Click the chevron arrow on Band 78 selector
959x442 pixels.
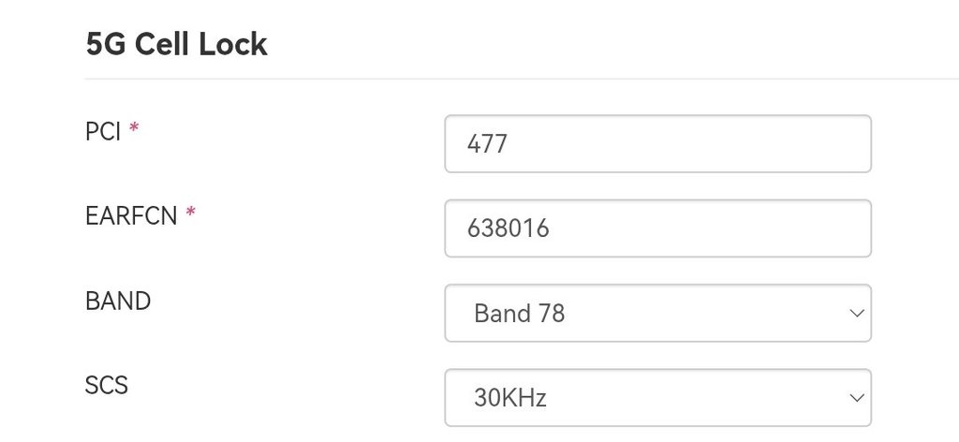tap(856, 313)
